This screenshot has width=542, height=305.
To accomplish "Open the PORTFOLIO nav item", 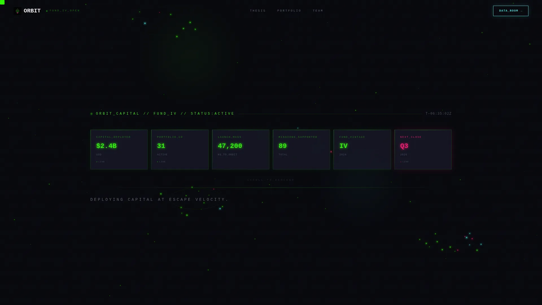I will click(289, 11).
